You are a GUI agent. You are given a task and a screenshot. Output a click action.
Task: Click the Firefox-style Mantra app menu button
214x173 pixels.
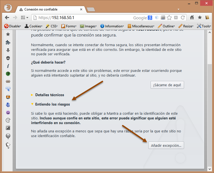[x=8, y=7]
